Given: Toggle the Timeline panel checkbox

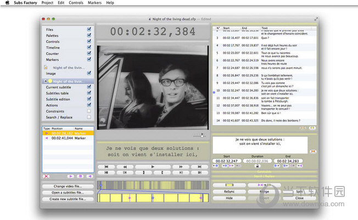Looking at the screenshot, I should click(89, 48).
